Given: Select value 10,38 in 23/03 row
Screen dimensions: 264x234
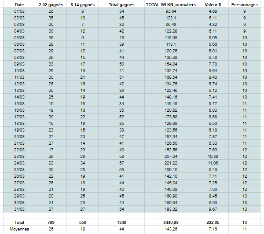Looking at the screenshot, I should tap(213, 157).
